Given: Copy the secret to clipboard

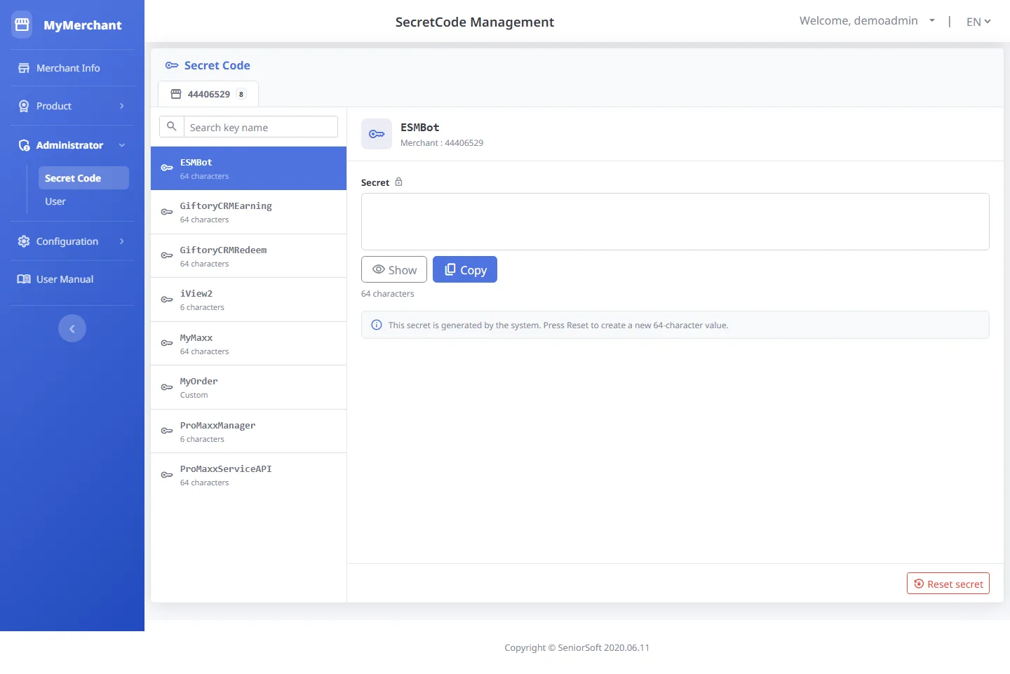Looking at the screenshot, I should pos(465,269).
